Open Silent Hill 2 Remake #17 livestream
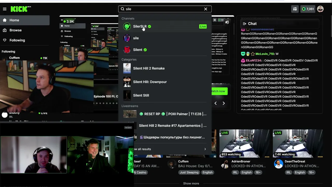Screen dimensions: 332x187 pos(173,126)
